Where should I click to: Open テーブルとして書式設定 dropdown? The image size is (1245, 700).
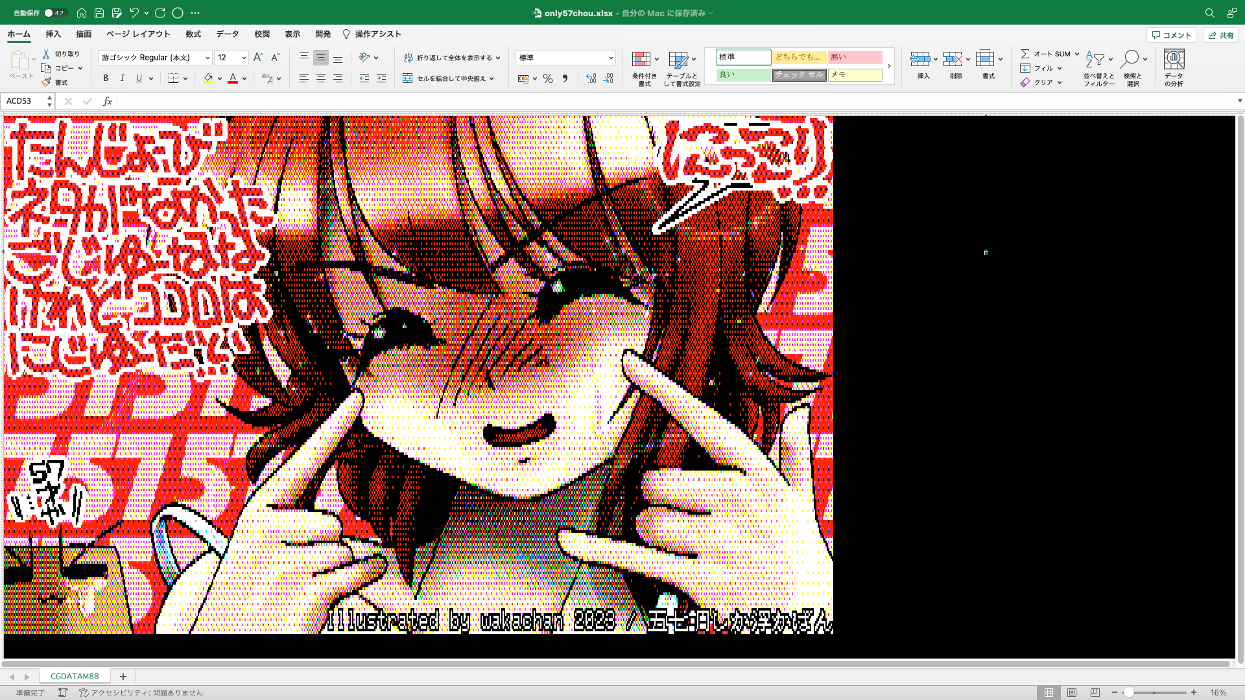(x=682, y=69)
